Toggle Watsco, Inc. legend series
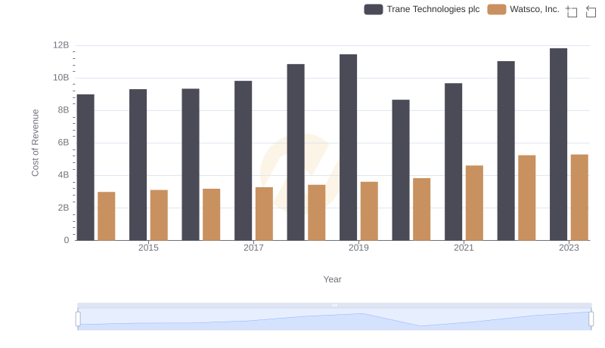The width and height of the screenshot is (605, 348). [523, 9]
